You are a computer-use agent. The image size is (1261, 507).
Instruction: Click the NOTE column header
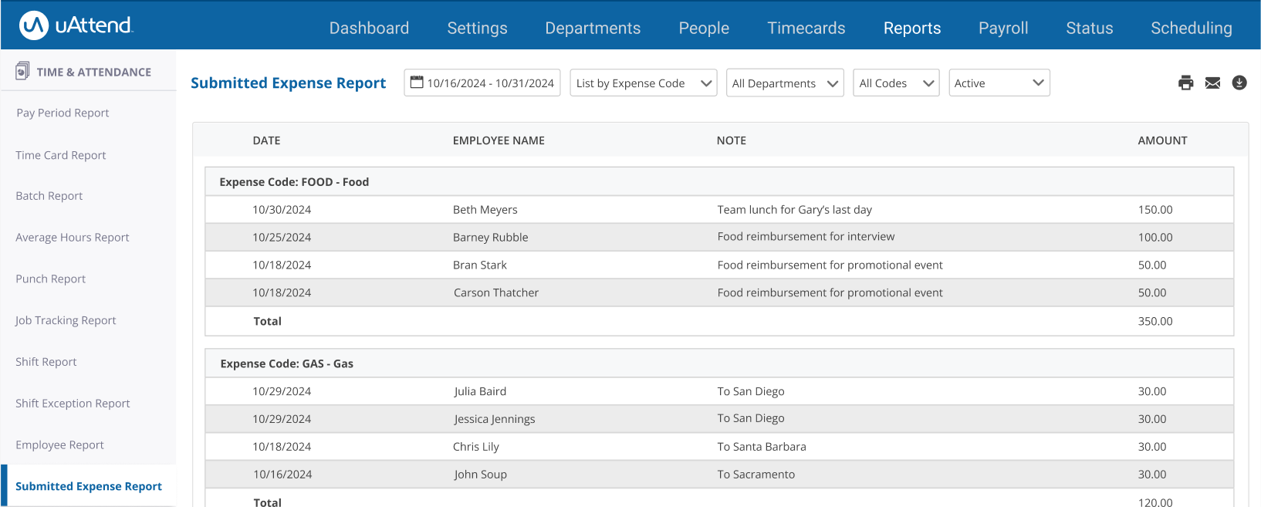(x=731, y=140)
